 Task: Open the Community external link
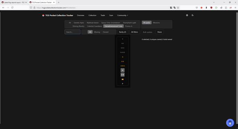click(x=122, y=15)
